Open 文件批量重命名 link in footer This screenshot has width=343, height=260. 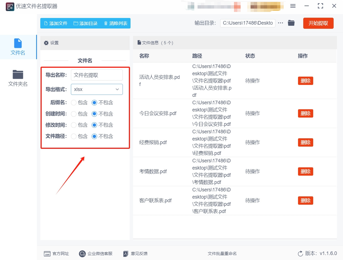(222, 254)
